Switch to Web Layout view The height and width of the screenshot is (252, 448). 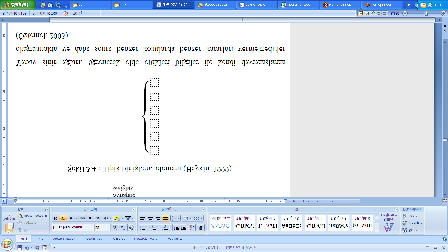pyautogui.click(x=373, y=13)
